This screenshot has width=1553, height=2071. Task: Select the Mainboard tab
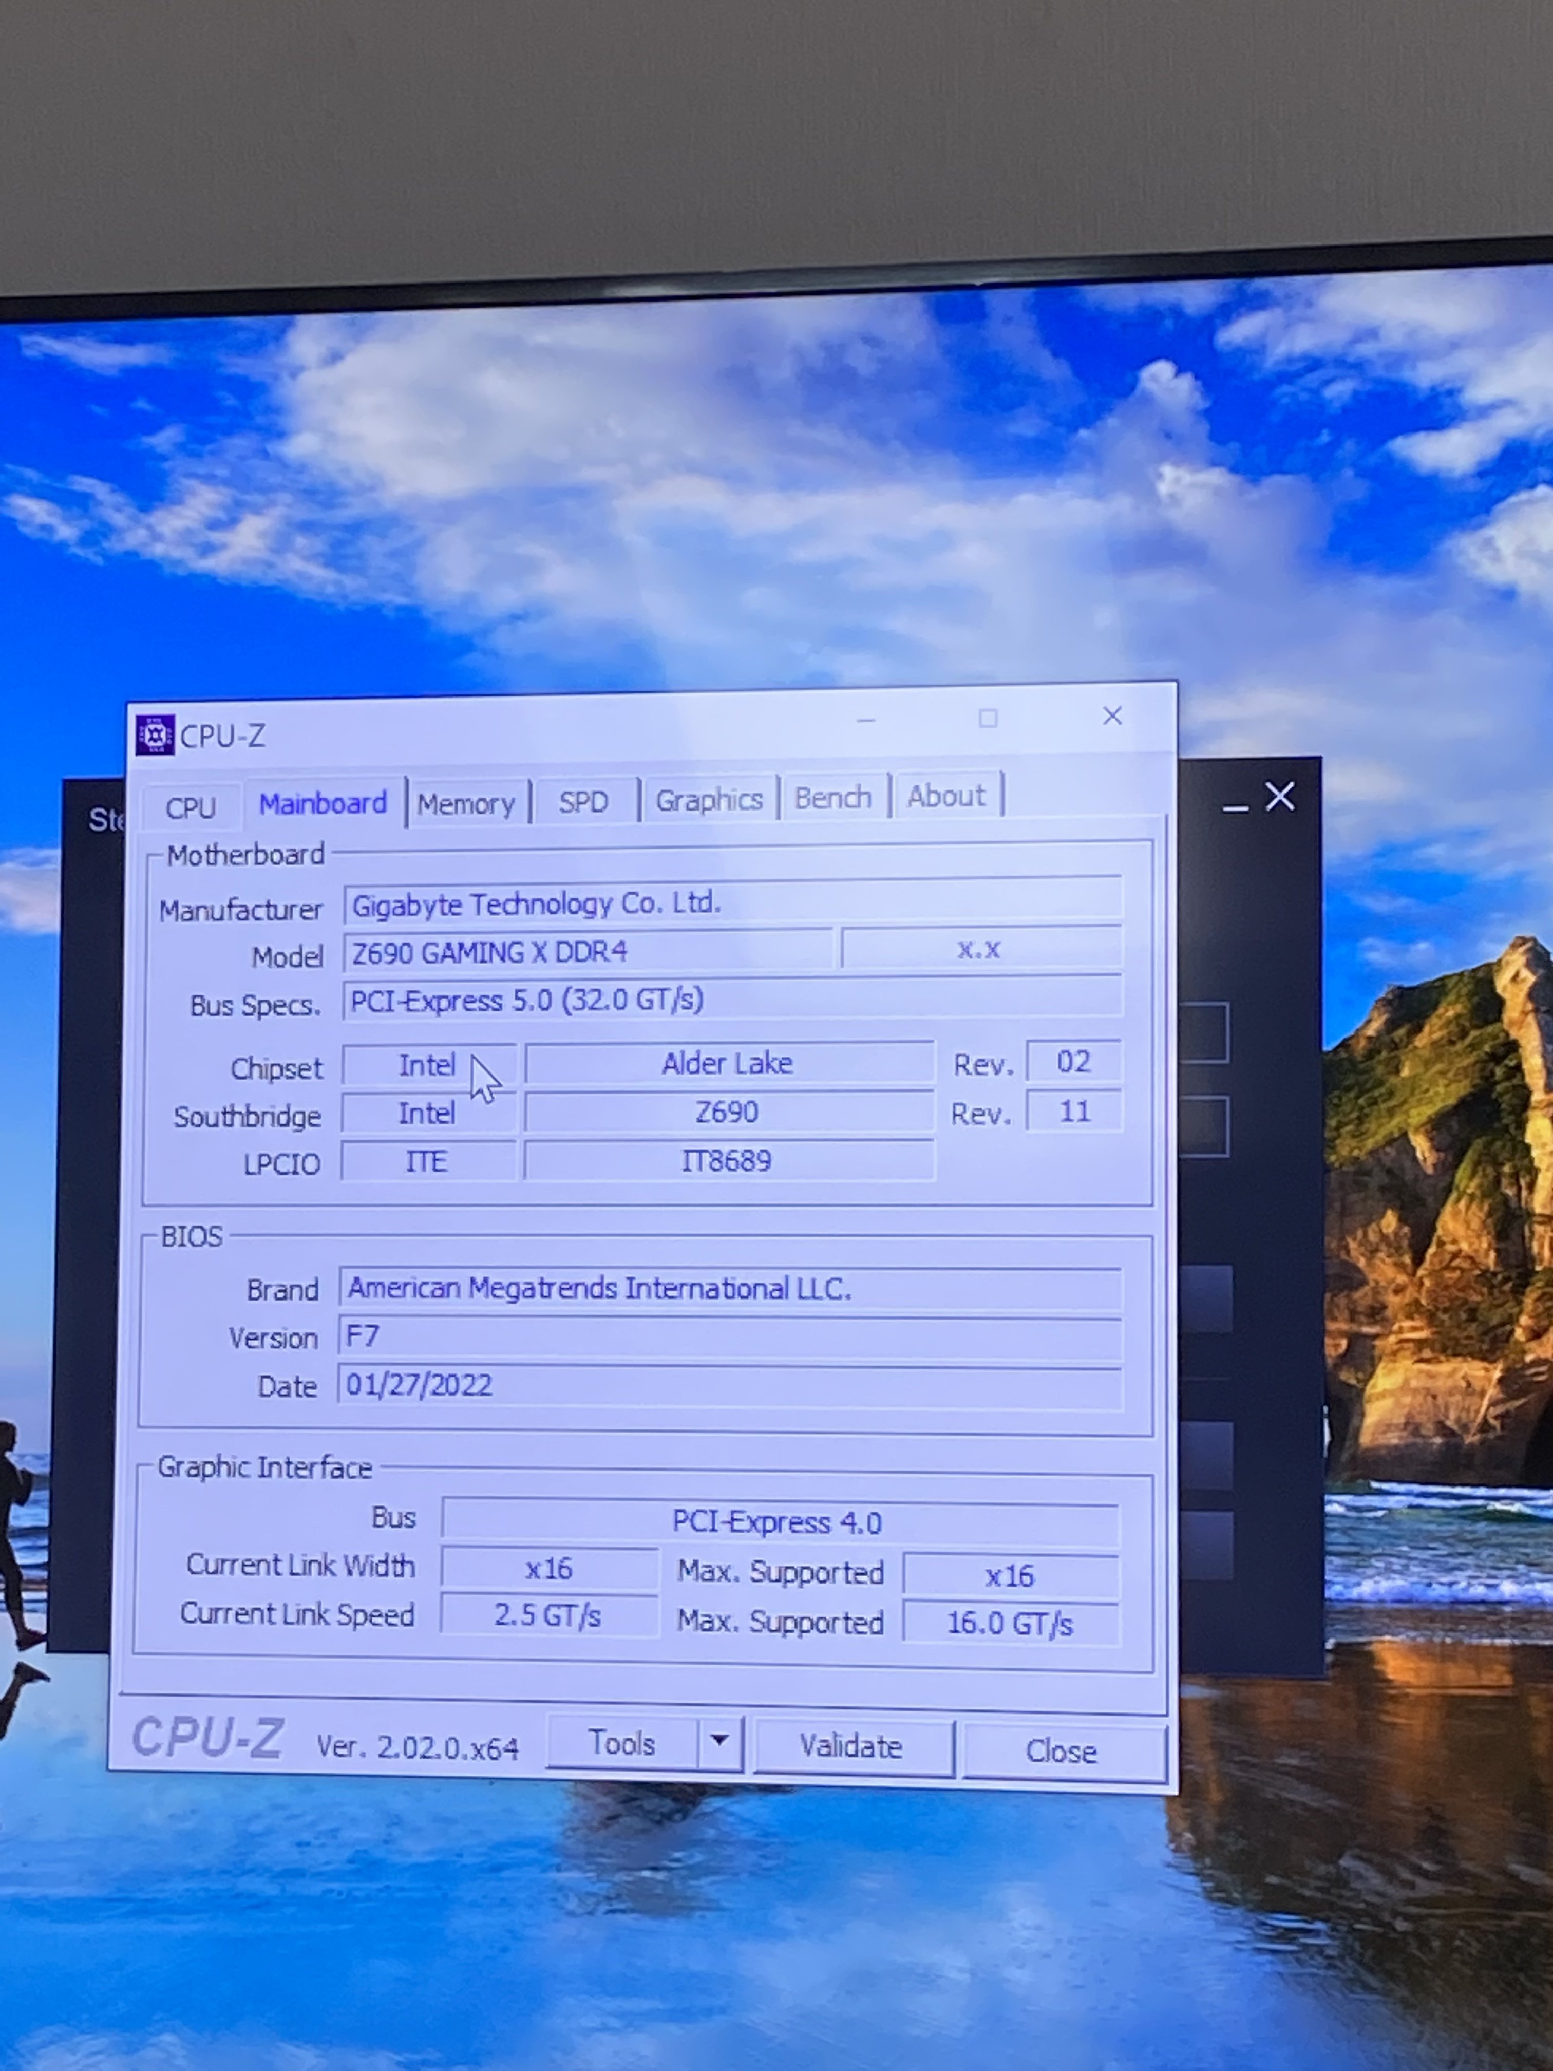pyautogui.click(x=323, y=803)
